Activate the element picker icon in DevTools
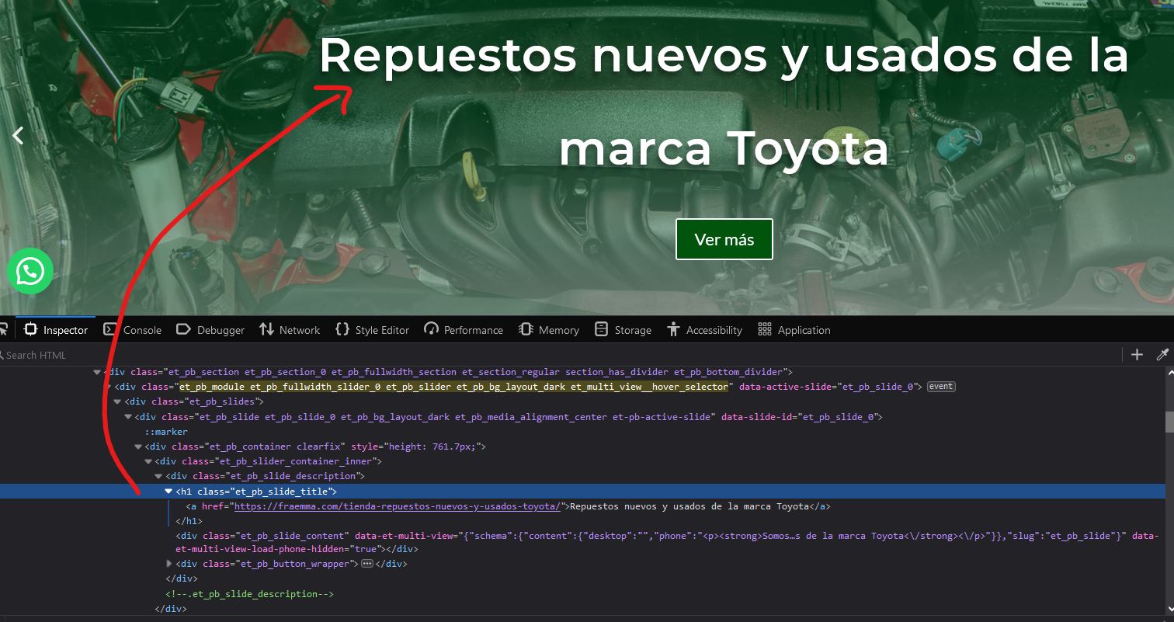This screenshot has width=1174, height=622. [4, 329]
